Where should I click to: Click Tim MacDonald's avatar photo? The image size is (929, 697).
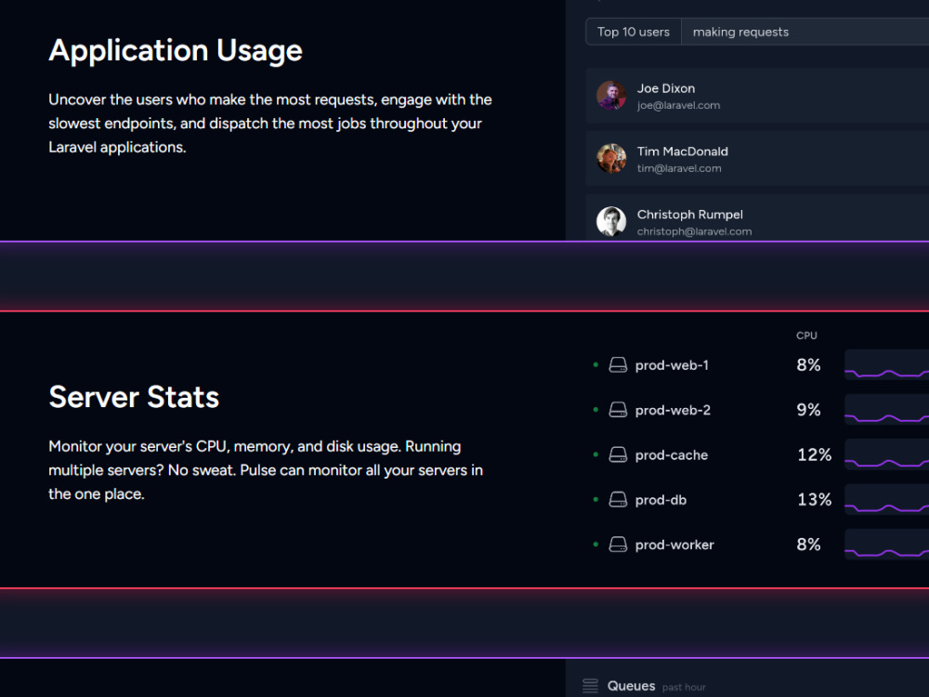(x=611, y=158)
